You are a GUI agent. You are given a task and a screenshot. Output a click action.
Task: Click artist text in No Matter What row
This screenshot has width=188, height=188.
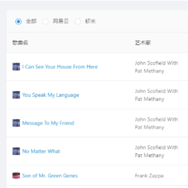[x=156, y=151]
